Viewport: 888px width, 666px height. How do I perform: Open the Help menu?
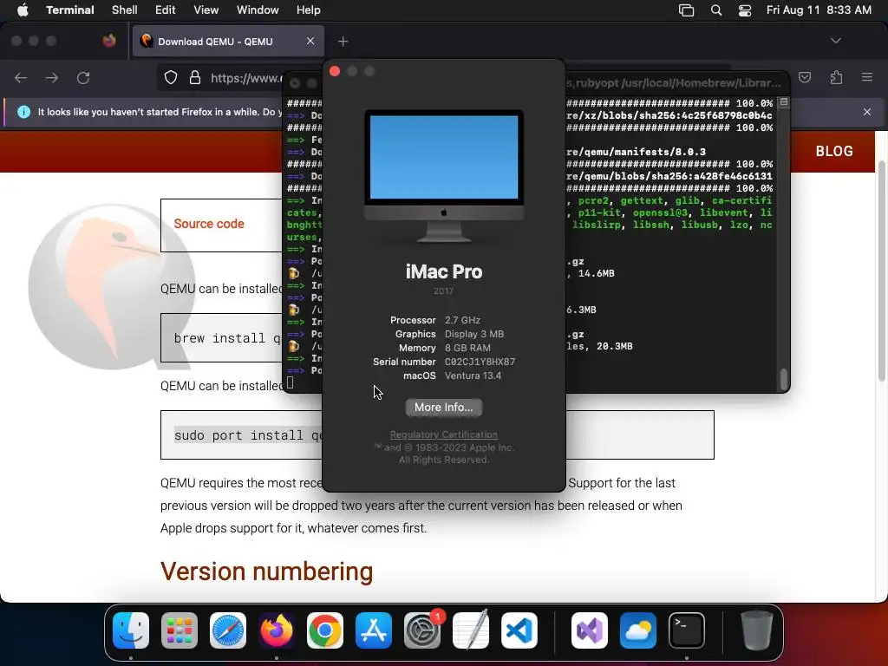point(308,10)
